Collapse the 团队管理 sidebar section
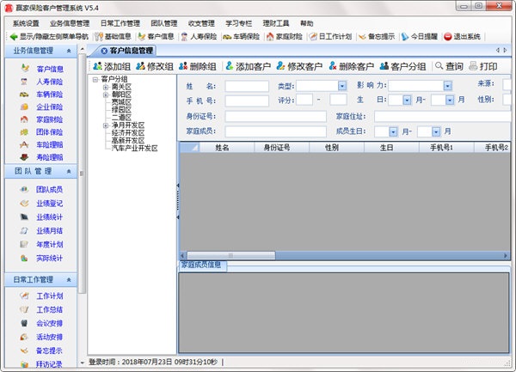The image size is (516, 372). (69, 171)
